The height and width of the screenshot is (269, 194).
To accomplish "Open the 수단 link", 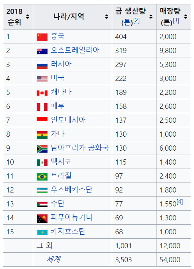I will [x=57, y=204].
